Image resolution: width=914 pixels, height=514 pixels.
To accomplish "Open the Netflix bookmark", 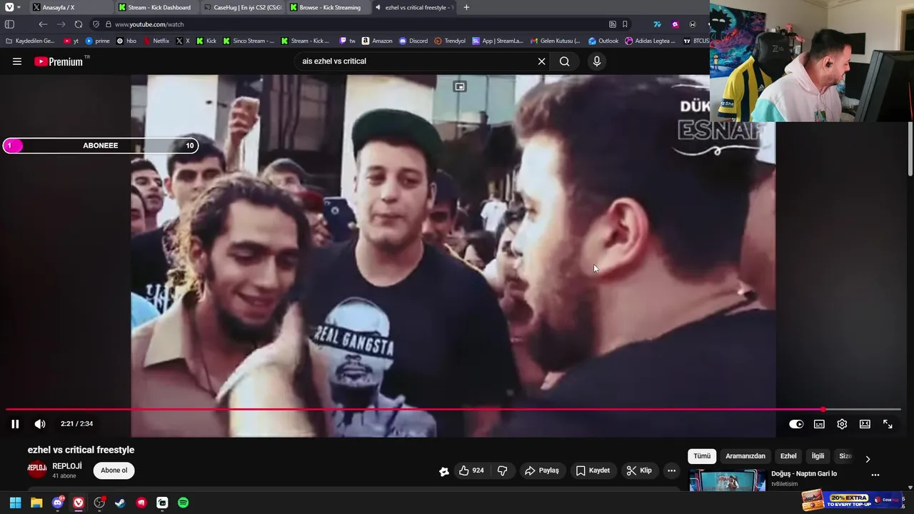I will click(156, 41).
